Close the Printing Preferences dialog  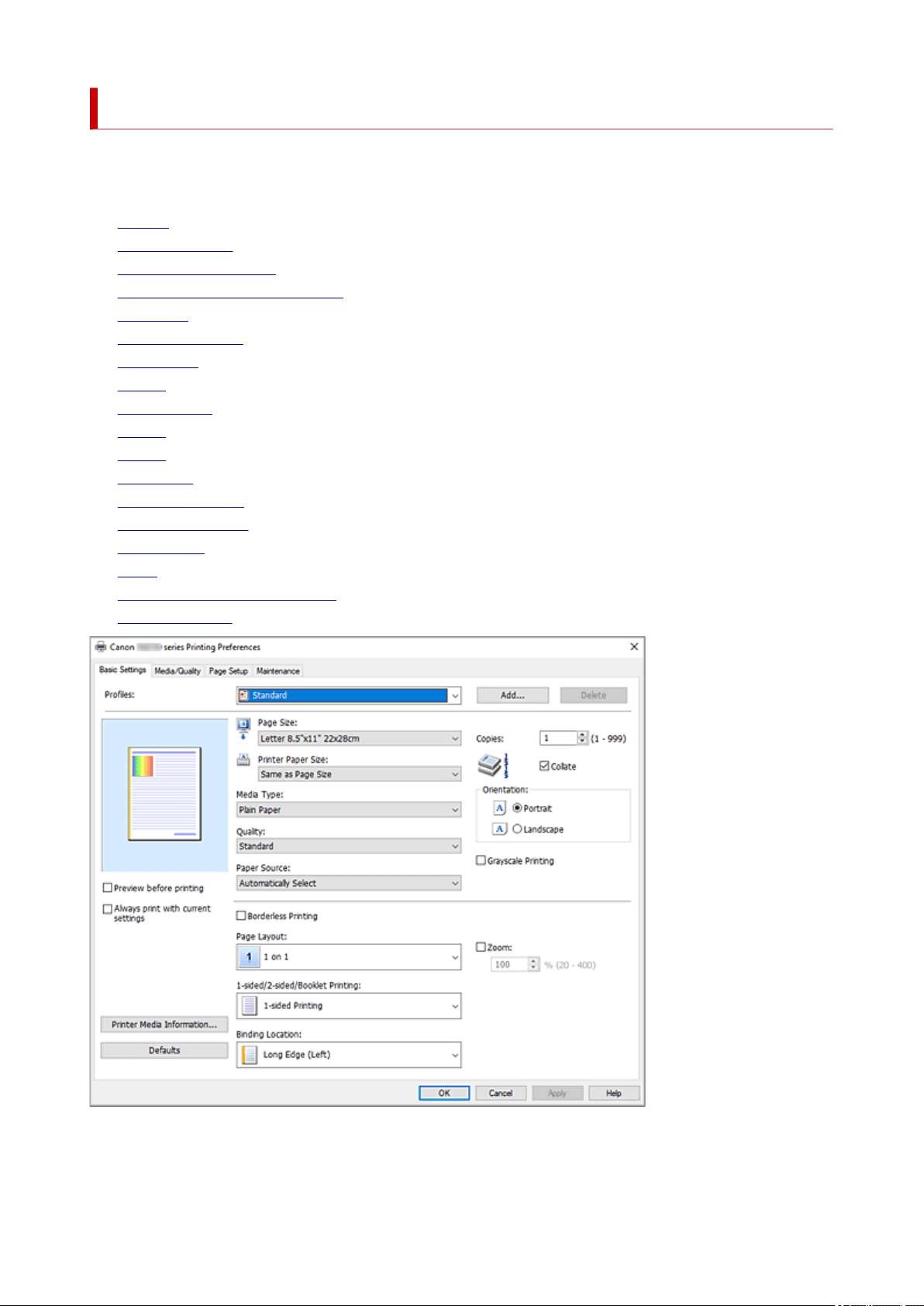(634, 646)
